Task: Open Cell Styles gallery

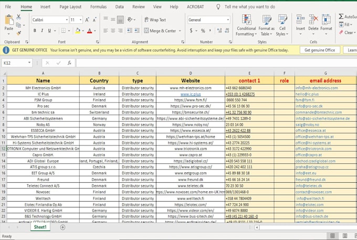Action: click(x=282, y=25)
